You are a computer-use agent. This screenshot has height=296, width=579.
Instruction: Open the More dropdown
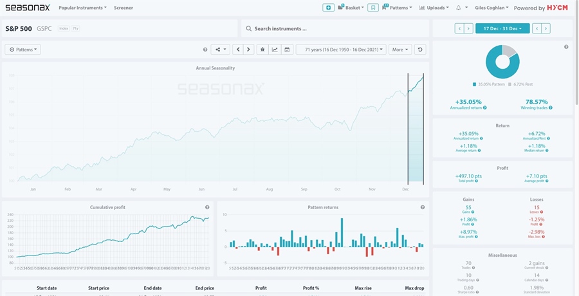[x=400, y=50]
